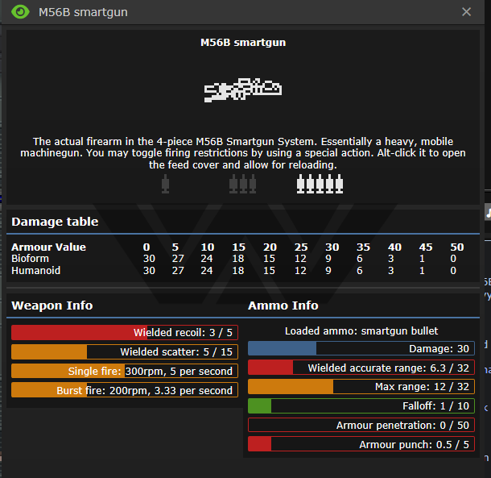Select the five-bullet automatic fire icon
The image size is (491, 478).
point(320,185)
